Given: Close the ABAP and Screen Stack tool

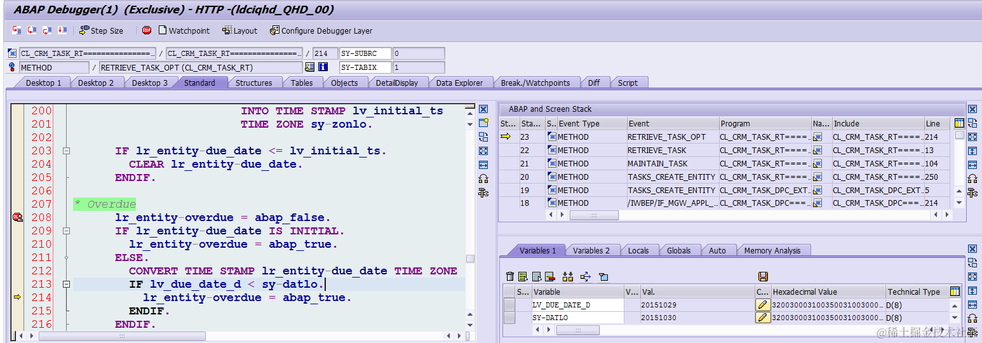Looking at the screenshot, I should pos(972,109).
